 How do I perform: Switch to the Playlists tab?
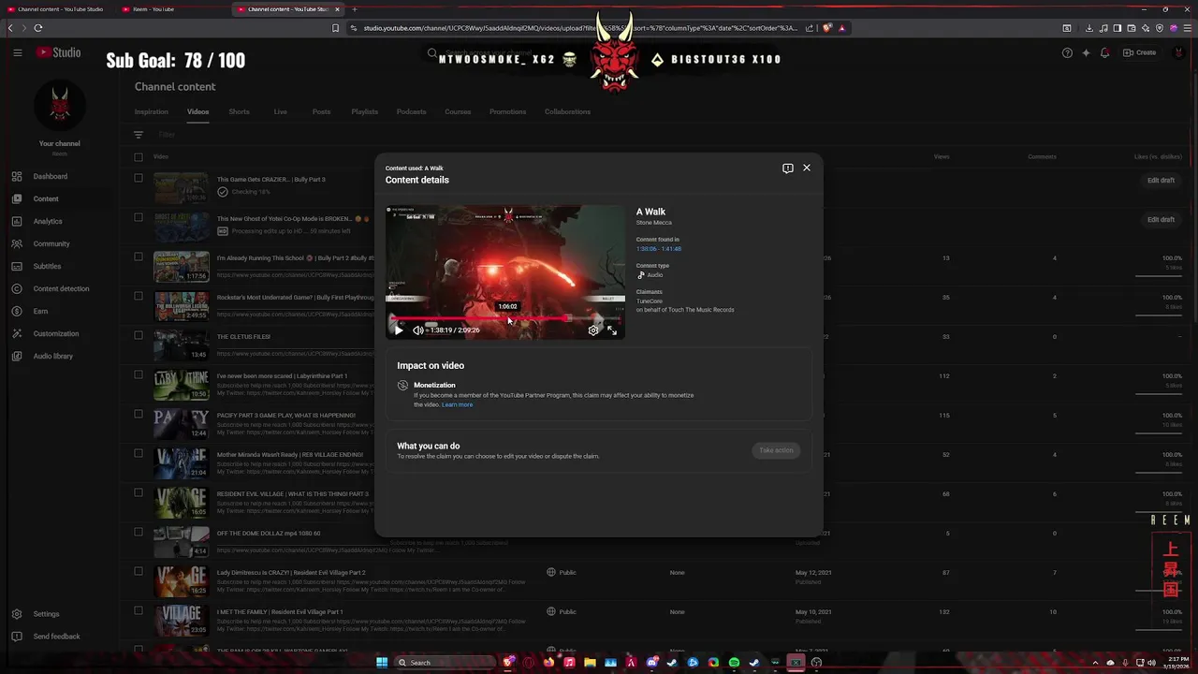(365, 111)
